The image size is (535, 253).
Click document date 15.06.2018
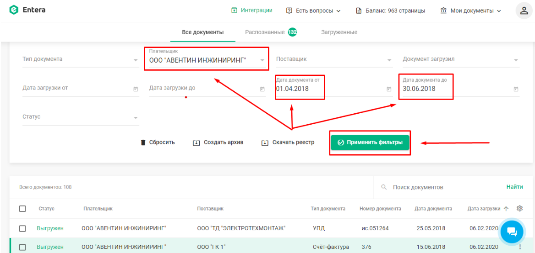click(431, 247)
